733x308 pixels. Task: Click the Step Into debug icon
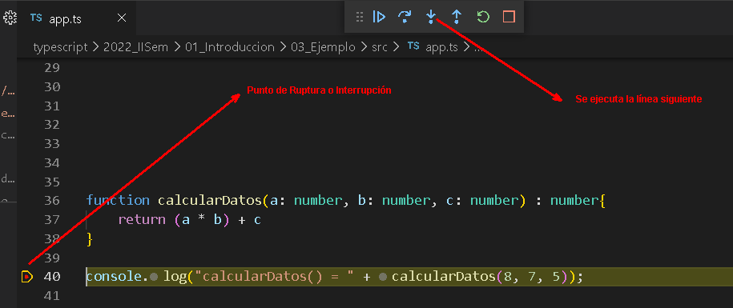[431, 18]
